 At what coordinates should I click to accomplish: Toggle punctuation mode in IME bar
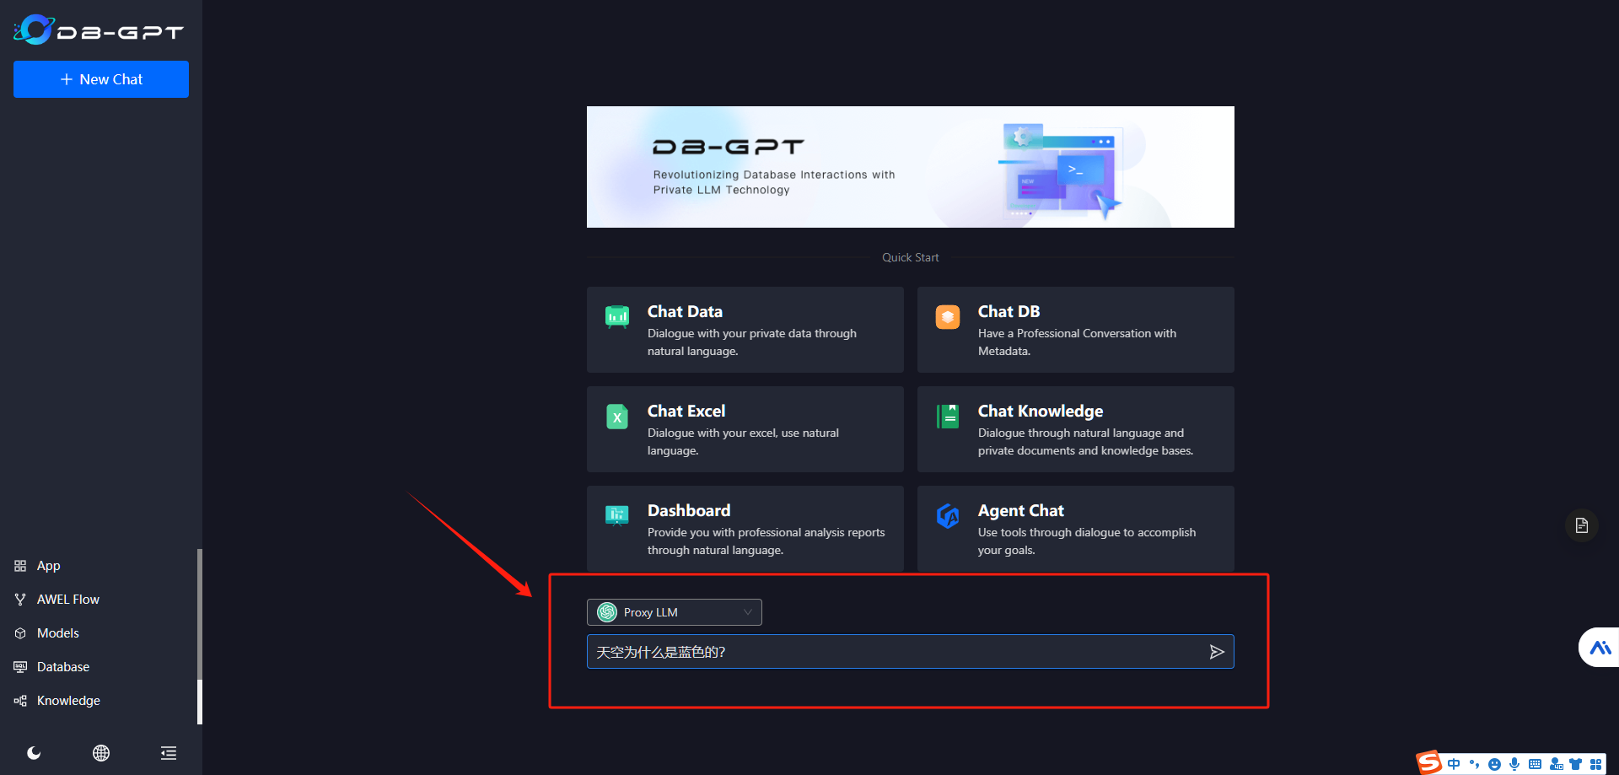[x=1474, y=764]
